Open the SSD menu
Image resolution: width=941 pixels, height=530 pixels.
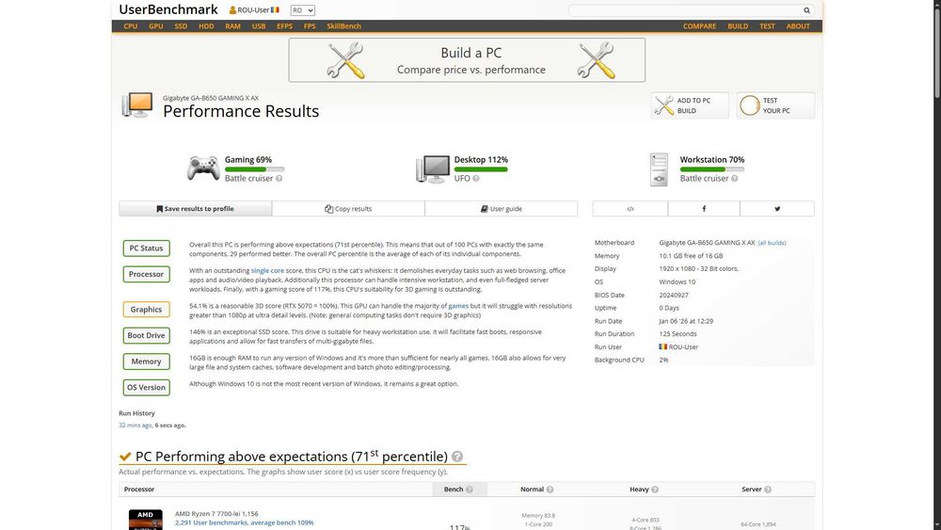181,26
